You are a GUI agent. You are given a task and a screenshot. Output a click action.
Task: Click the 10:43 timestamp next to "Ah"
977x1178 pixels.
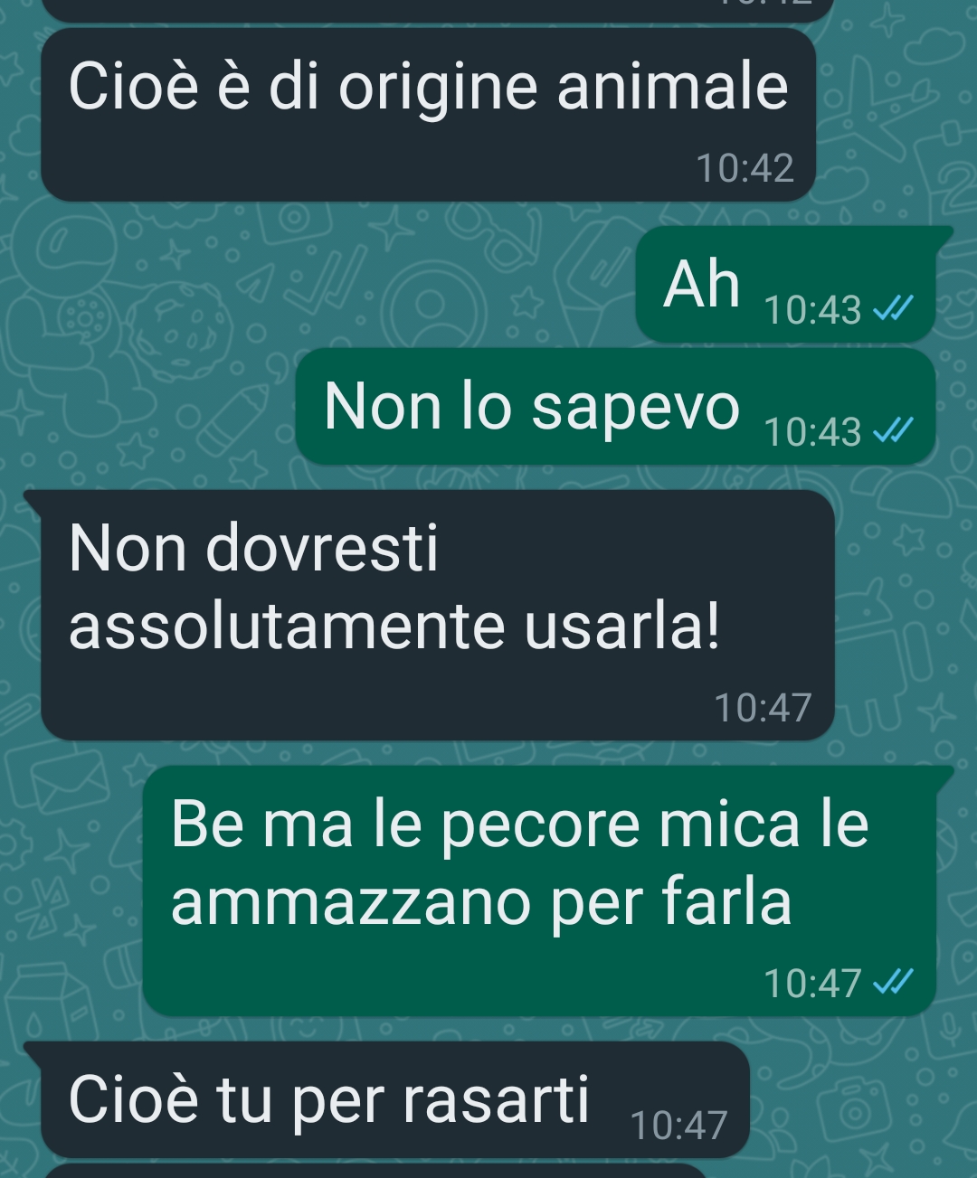click(x=812, y=310)
